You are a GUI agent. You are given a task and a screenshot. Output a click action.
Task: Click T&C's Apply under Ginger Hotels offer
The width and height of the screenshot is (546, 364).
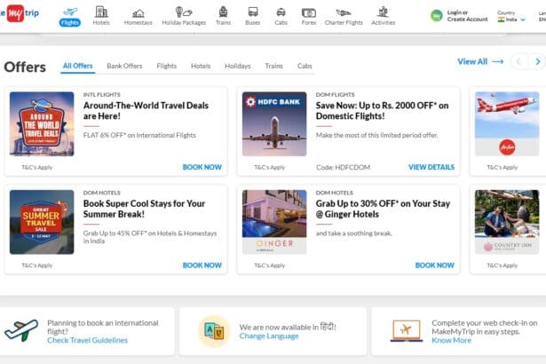(270, 265)
